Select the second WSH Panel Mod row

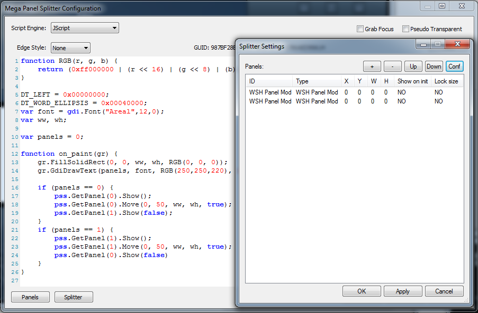point(270,101)
